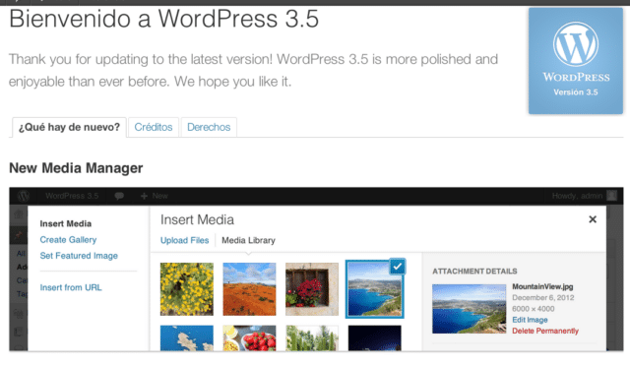630x366 pixels.
Task: Click the Create Gallery link
Action: [68, 240]
